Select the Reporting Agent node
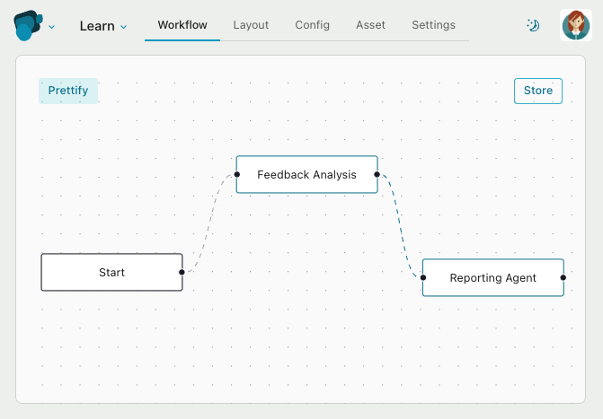The height and width of the screenshot is (419, 603). tap(493, 277)
